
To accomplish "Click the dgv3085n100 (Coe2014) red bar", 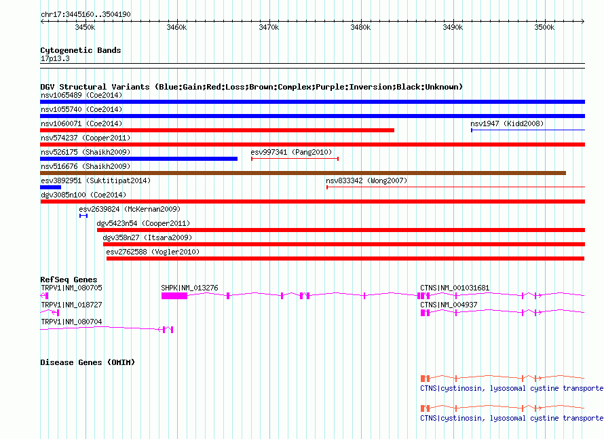I will [x=312, y=202].
